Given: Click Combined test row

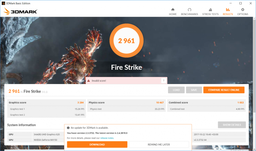Looking at the screenshot, I should 206,109.
